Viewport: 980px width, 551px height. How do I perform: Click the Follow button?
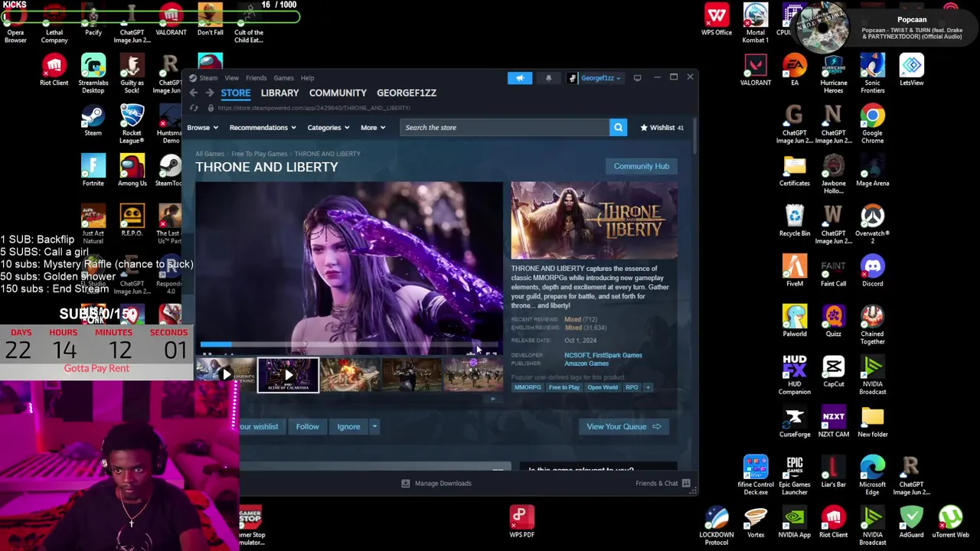tap(307, 426)
